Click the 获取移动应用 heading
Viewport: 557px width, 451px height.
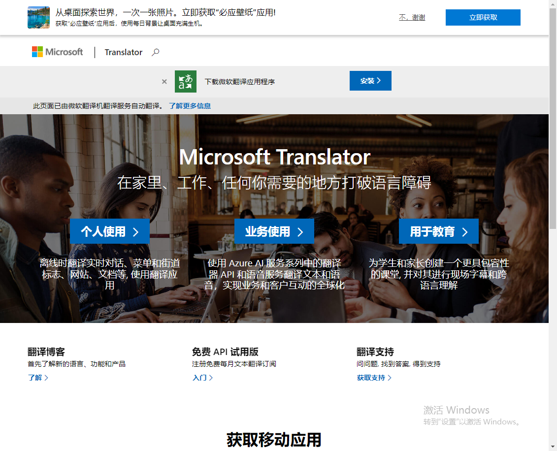click(x=274, y=440)
